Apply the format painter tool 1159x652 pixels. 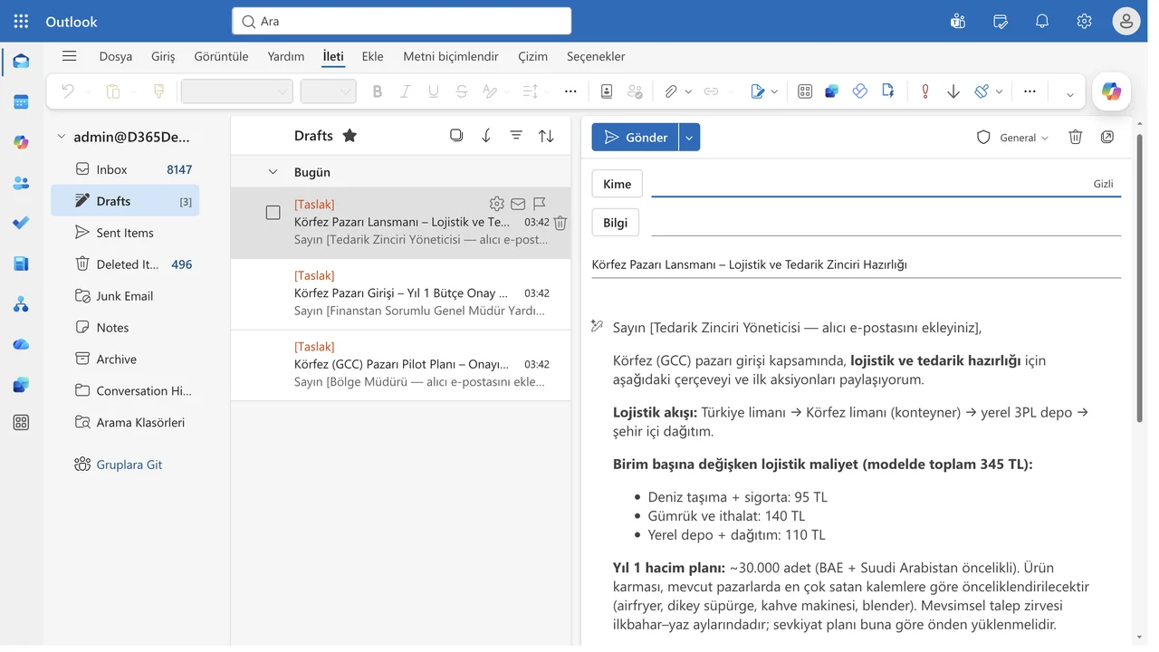point(158,91)
